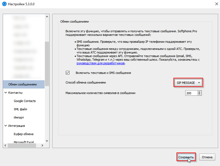
Task: Enable the Включить текстовые и SMS сообщения checkbox
Action: [x=67, y=73]
